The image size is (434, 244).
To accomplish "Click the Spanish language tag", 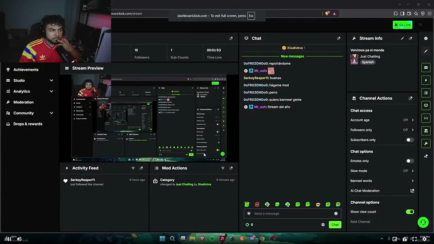I will 368,62.
